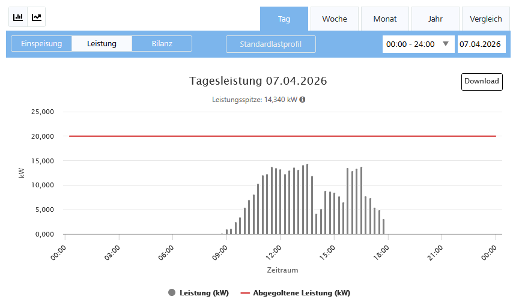Switch to line chart view icon
This screenshot has width=516, height=308.
point(37,17)
